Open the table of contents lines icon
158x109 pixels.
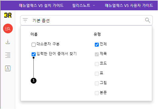pos(8,55)
